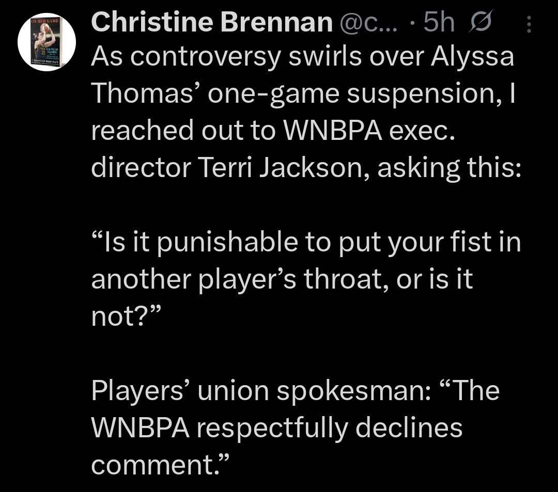Open the three-dot more options menu
This screenshot has width=558, height=492.
529,24
